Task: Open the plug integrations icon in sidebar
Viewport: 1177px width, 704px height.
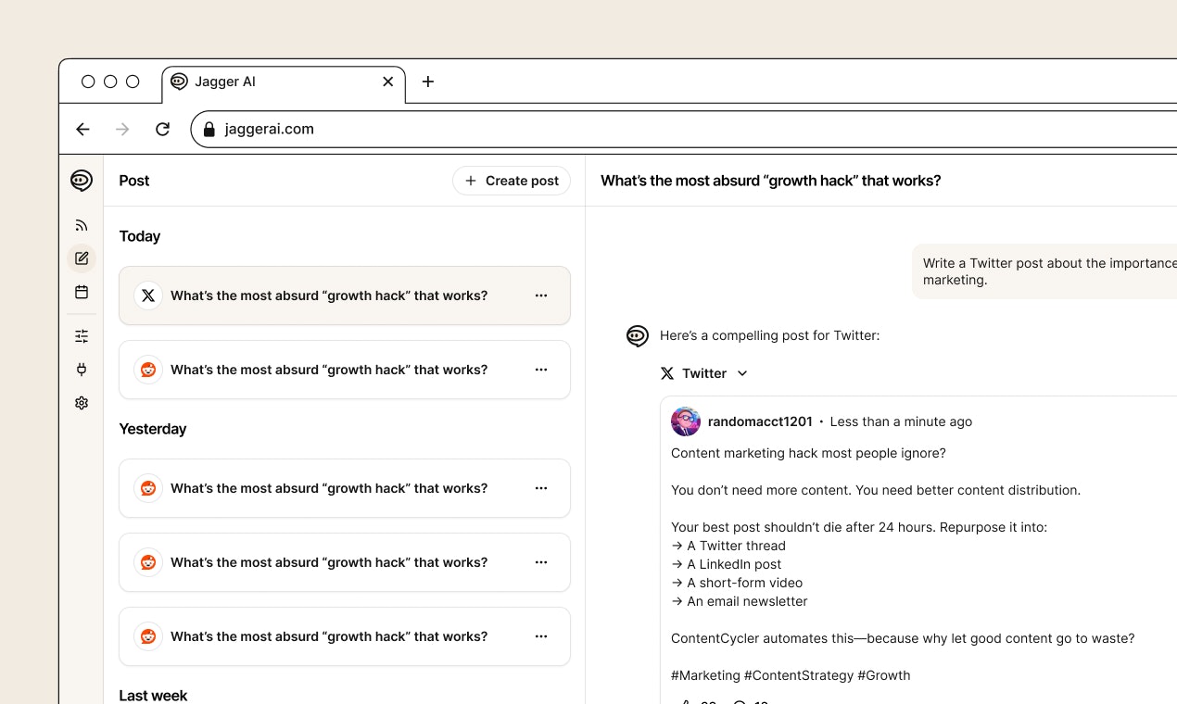Action: point(82,370)
